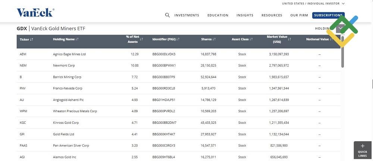
Task: Click shares value 52,924,644
Action: click(209, 77)
